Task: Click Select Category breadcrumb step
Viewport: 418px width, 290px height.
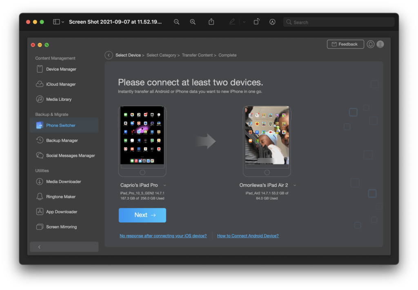Action: pyautogui.click(x=161, y=55)
